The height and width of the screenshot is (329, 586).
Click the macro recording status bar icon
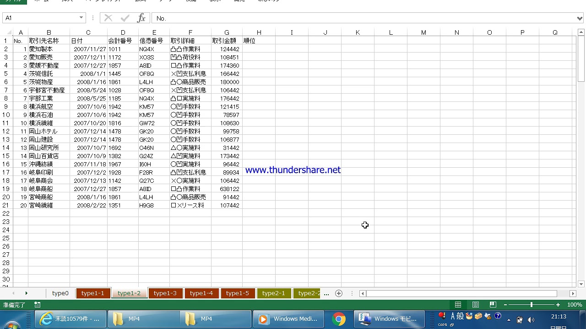pyautogui.click(x=37, y=305)
